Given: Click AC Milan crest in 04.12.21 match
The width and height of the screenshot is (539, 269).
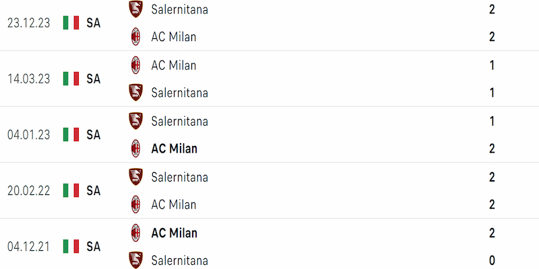Looking at the screenshot, I should pyautogui.click(x=136, y=233).
